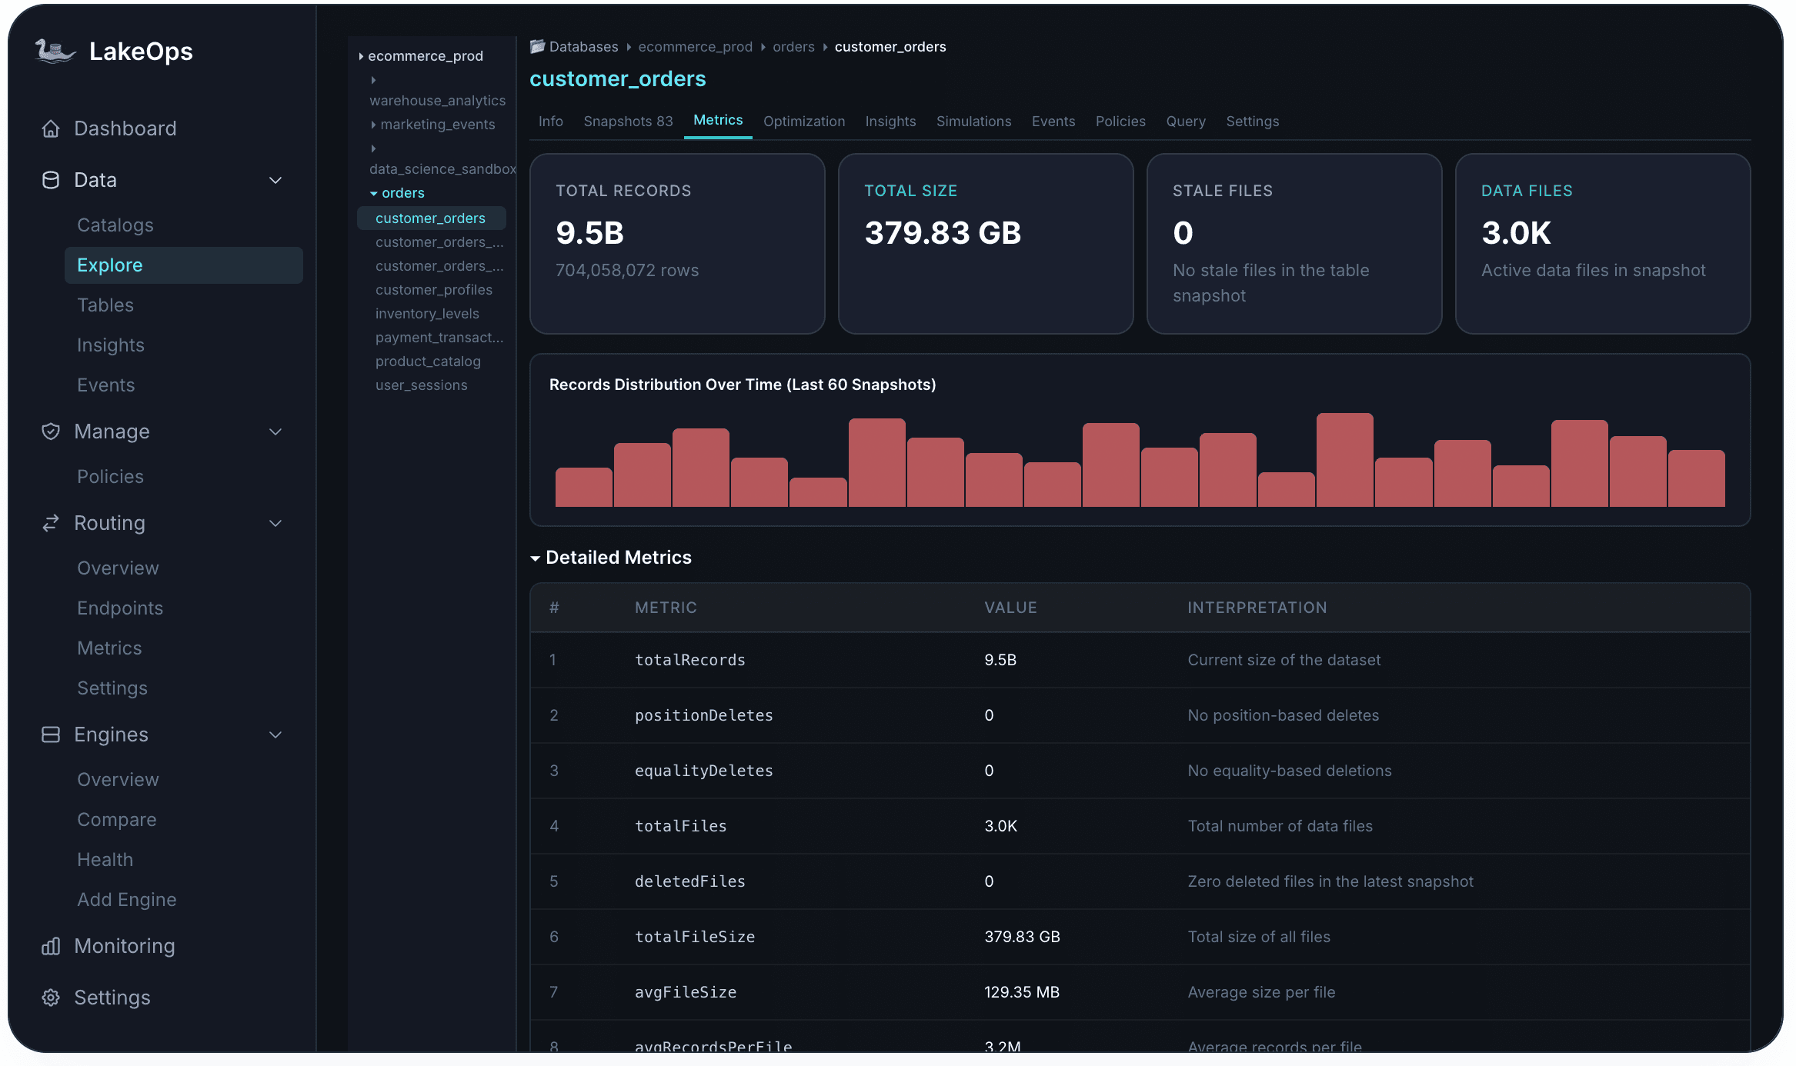The height and width of the screenshot is (1066, 1796).
Task: Click the Total Size card
Action: [x=986, y=244]
